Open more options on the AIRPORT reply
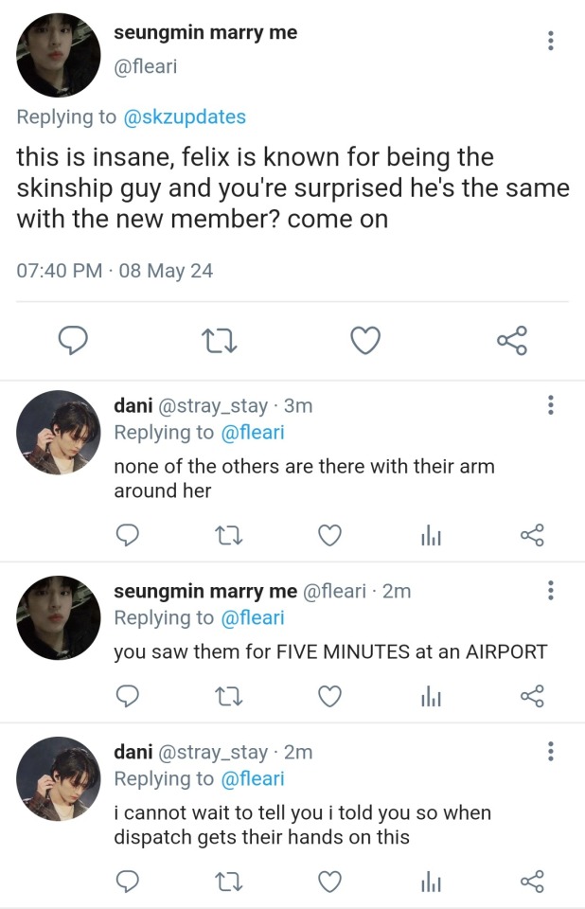Screen dimensions: 585x909 click(551, 591)
